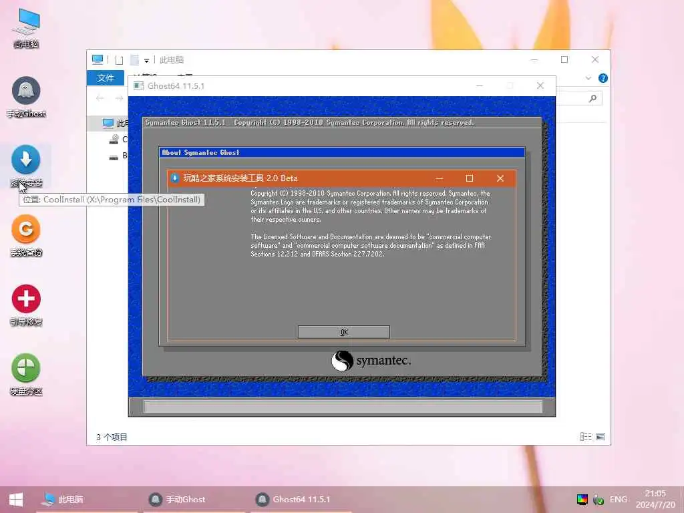Click the '3 个项目' status text
Screen dimensions: 684x513
(112, 437)
